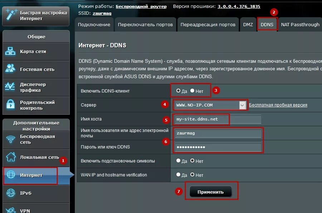Click the quick Internet setup wand icon
This screenshot has width=322, height=213.
point(11,15)
